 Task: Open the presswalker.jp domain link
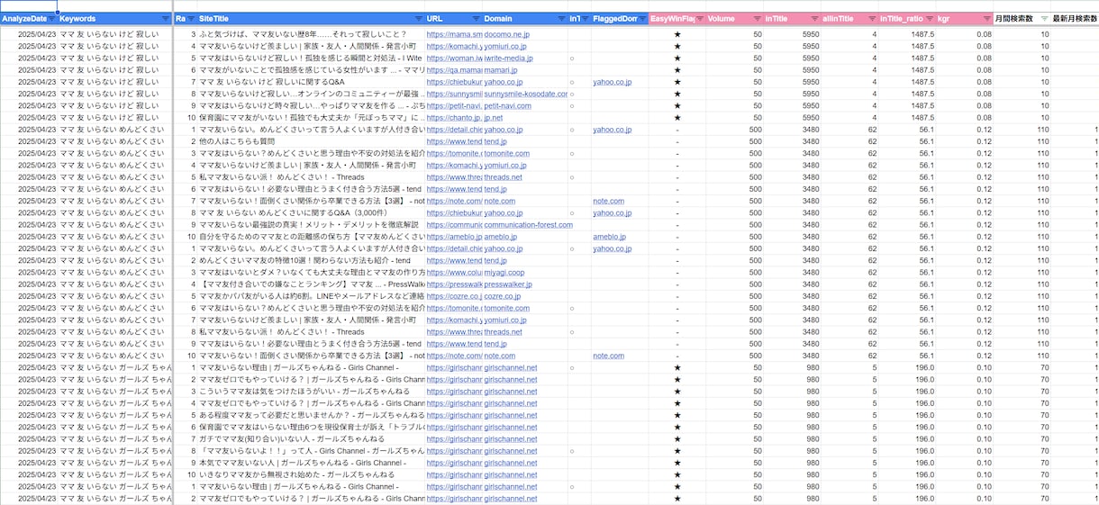[507, 284]
